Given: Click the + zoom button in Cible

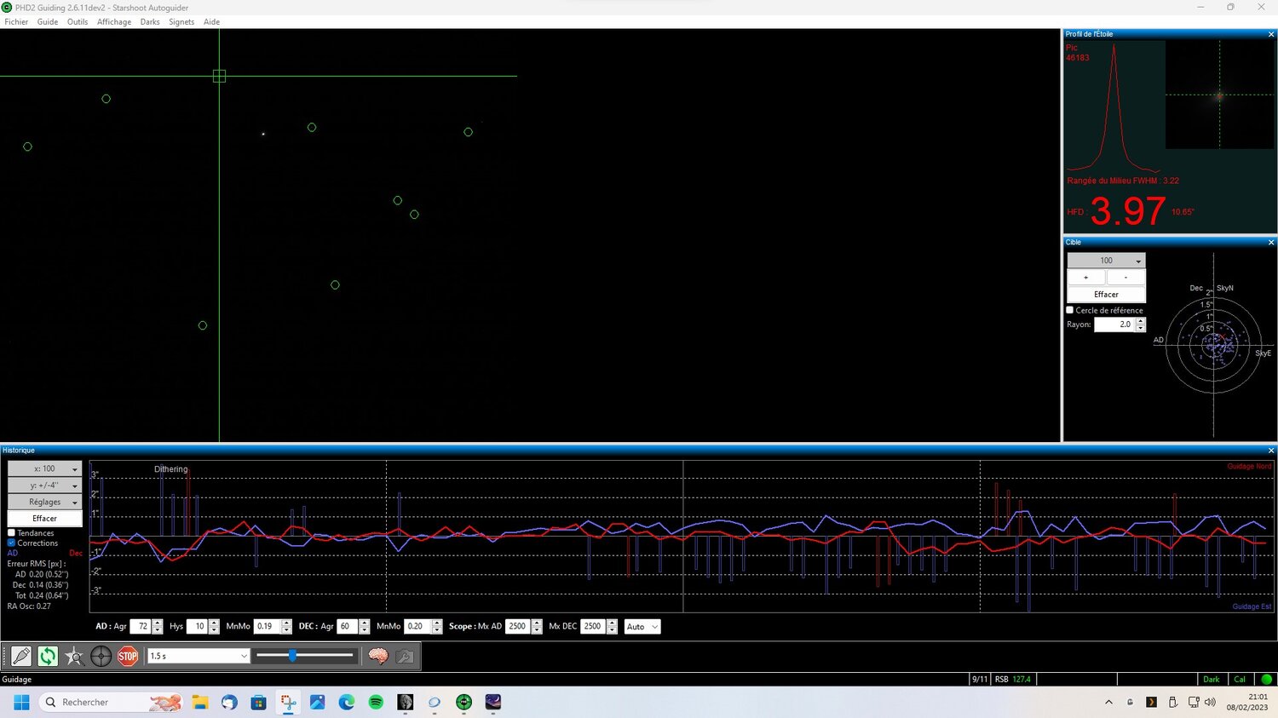Looking at the screenshot, I should 1086,278.
